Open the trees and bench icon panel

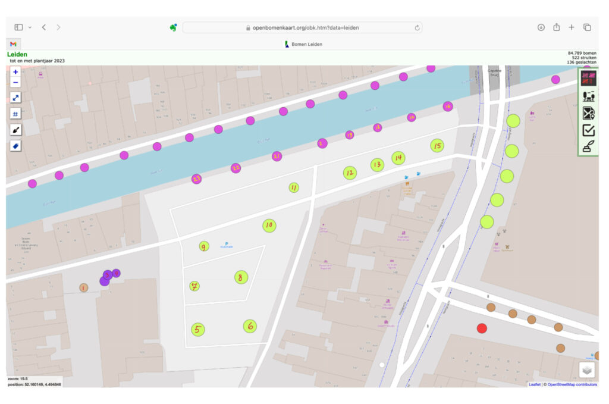pyautogui.click(x=588, y=96)
